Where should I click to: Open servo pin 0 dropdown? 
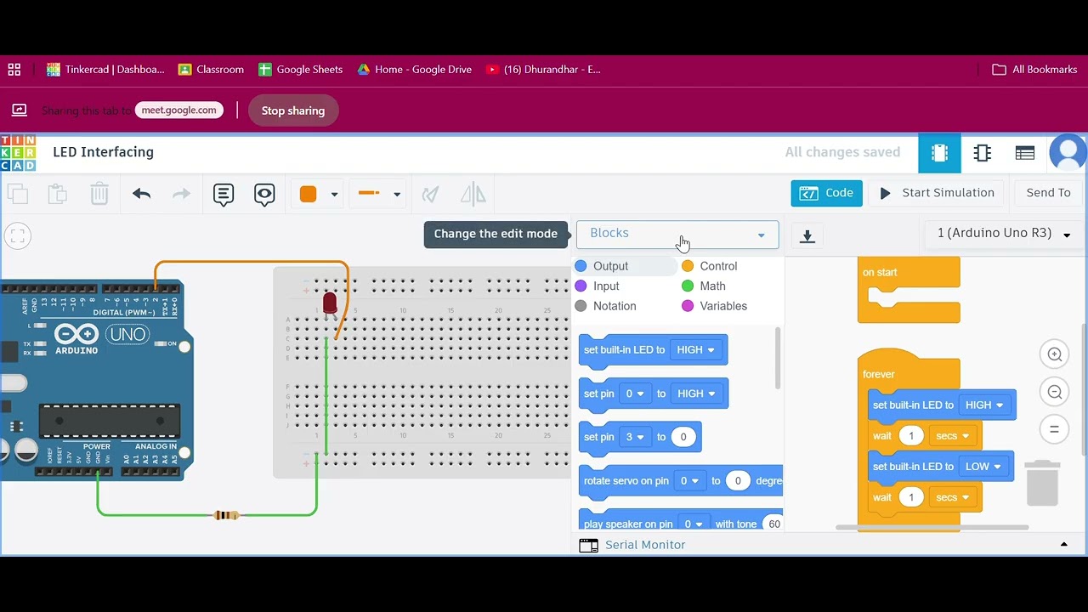pyautogui.click(x=688, y=481)
